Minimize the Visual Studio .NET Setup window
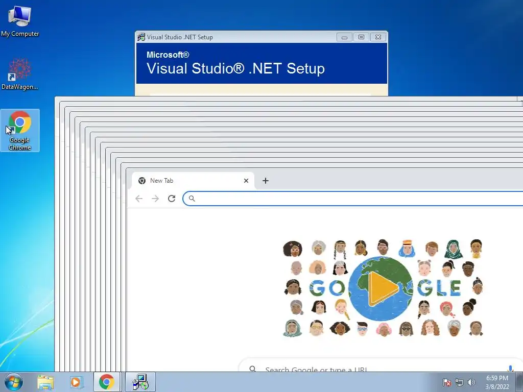Image resolution: width=523 pixels, height=392 pixels. click(x=345, y=37)
